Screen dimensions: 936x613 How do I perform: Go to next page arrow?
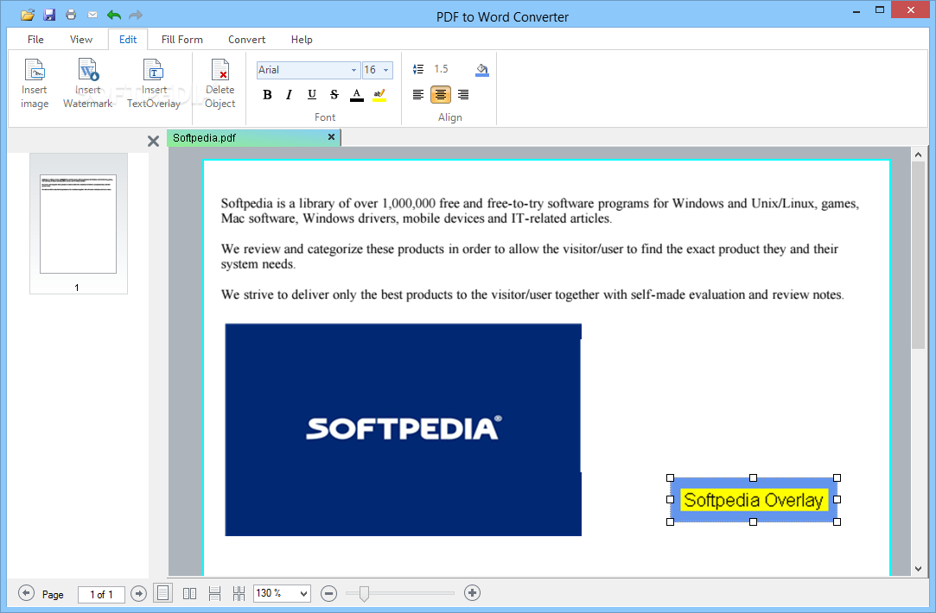tap(138, 593)
